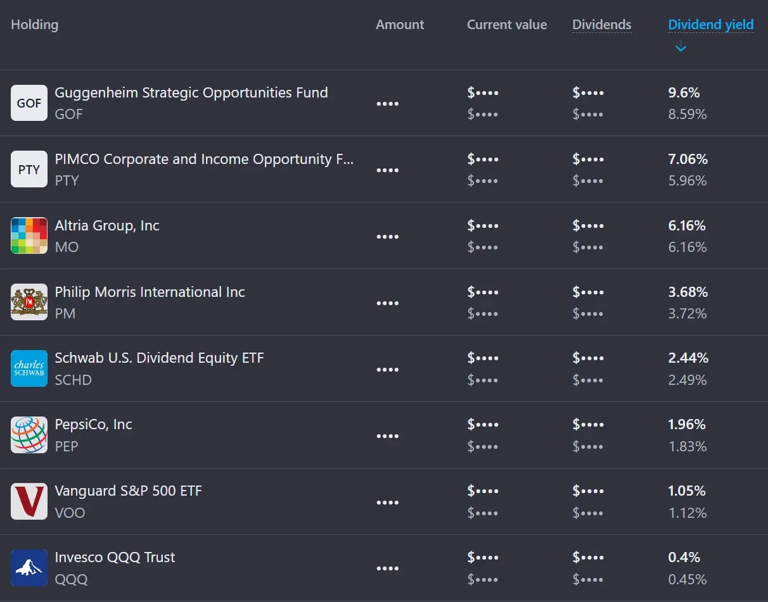Click the SCHD ticker text
This screenshot has width=768, height=602.
73,380
